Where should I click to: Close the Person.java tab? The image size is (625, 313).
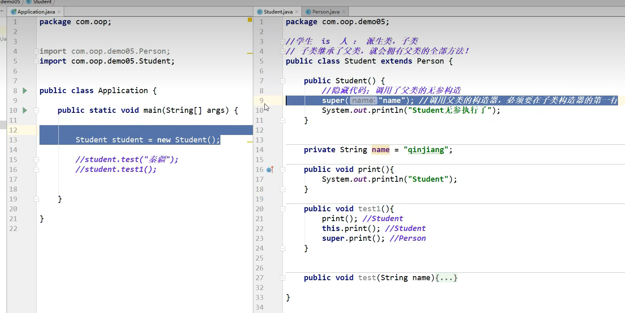point(344,12)
